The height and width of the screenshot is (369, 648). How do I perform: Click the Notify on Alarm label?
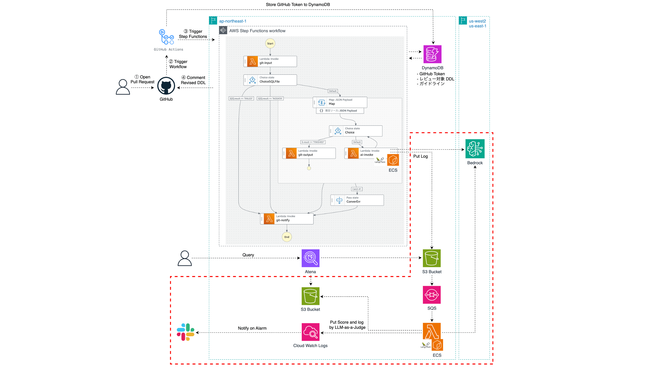[x=252, y=328]
